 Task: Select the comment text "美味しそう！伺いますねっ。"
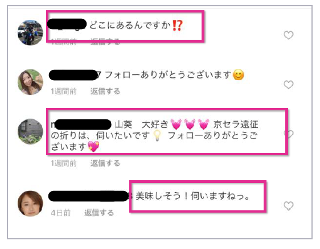[192, 196]
